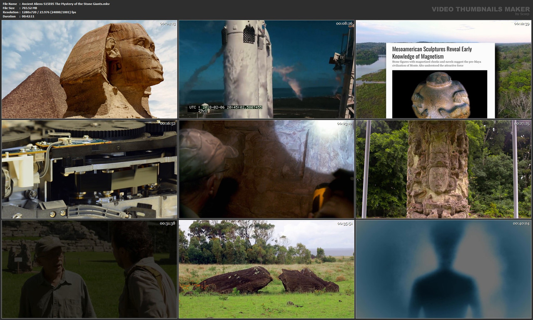
Task: Click the 00:12:39 timestamp marker
Action: coord(523,24)
